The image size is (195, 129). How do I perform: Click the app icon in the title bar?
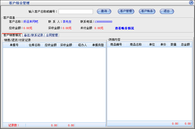click(3, 3)
